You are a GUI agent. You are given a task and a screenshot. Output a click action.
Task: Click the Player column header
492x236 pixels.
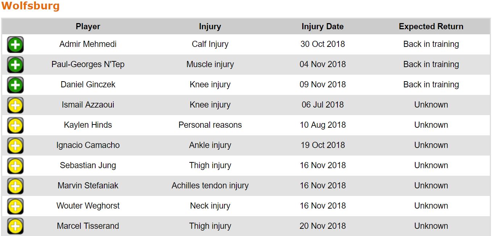[88, 27]
